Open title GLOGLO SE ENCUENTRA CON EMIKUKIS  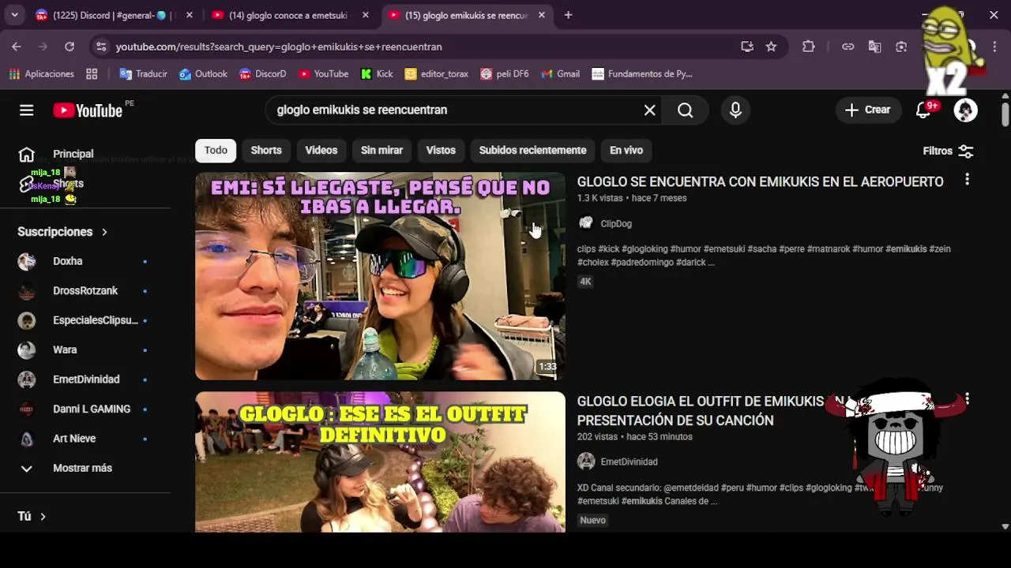coord(760,181)
